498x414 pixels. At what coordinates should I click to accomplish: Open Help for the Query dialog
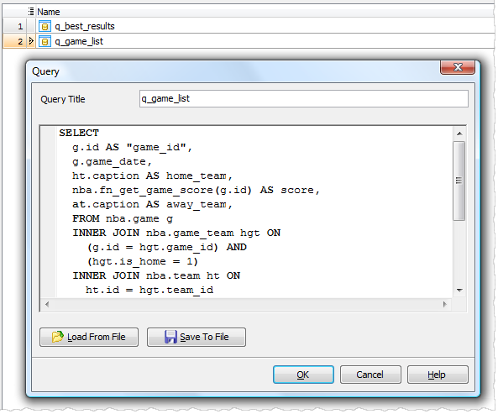[x=438, y=375]
